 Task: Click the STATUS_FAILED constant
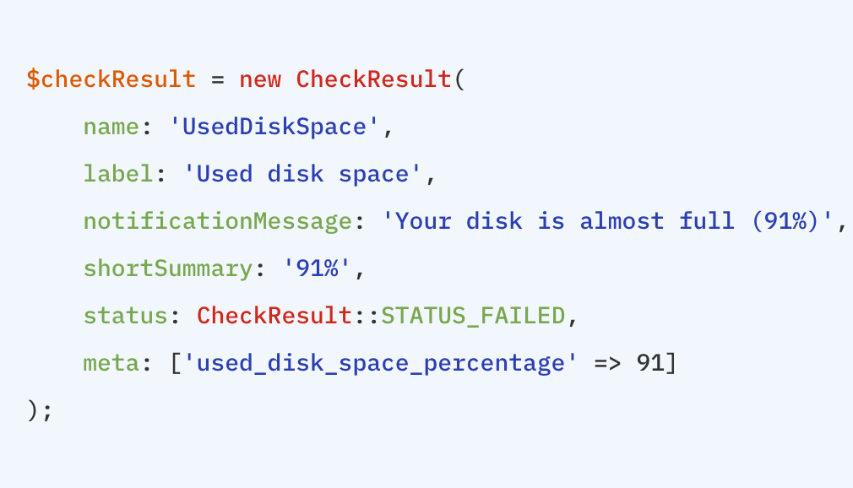[473, 316]
